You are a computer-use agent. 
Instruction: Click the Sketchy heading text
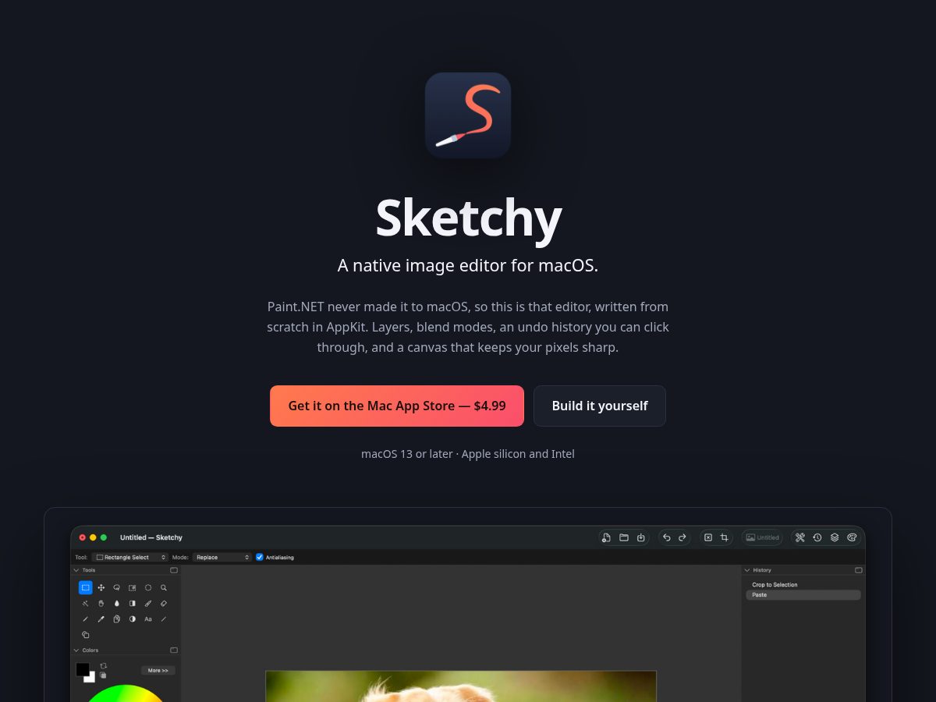click(x=468, y=218)
